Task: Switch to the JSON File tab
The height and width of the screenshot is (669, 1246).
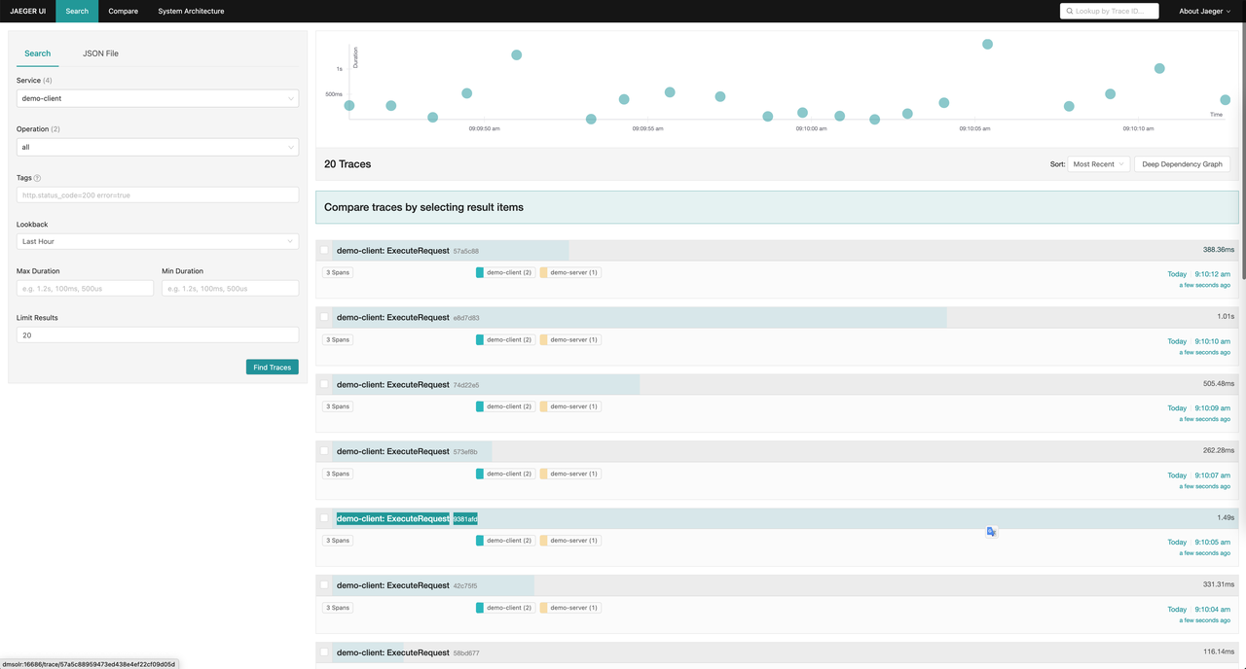Action: click(x=100, y=53)
